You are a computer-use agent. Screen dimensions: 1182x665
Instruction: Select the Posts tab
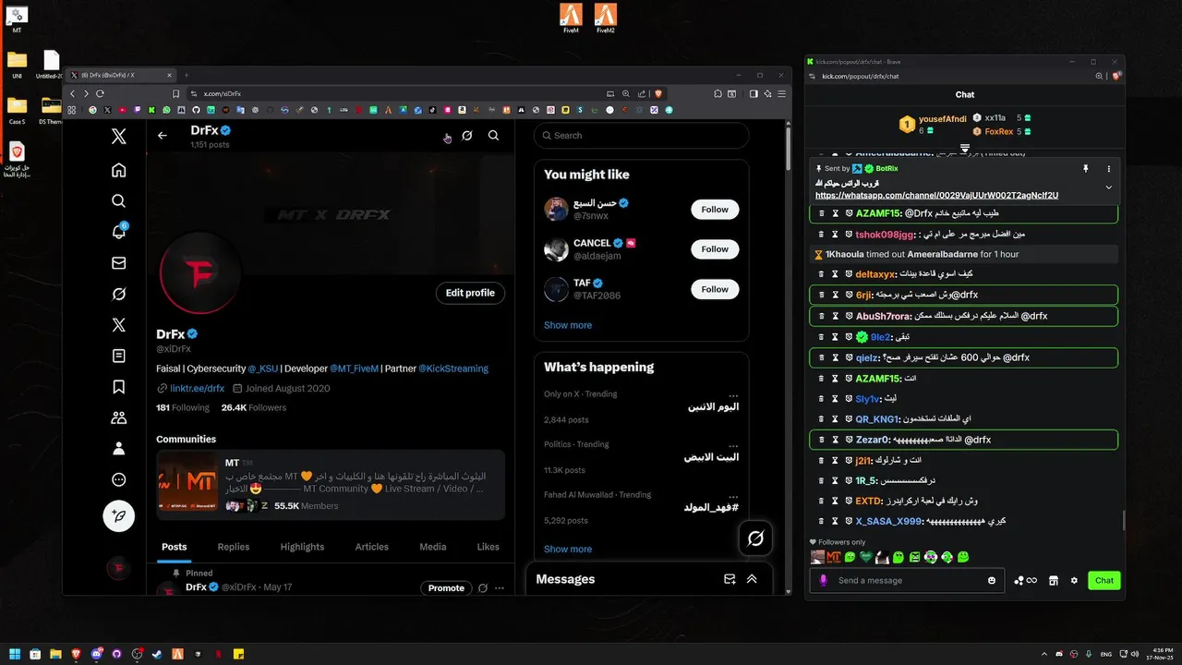pos(175,547)
